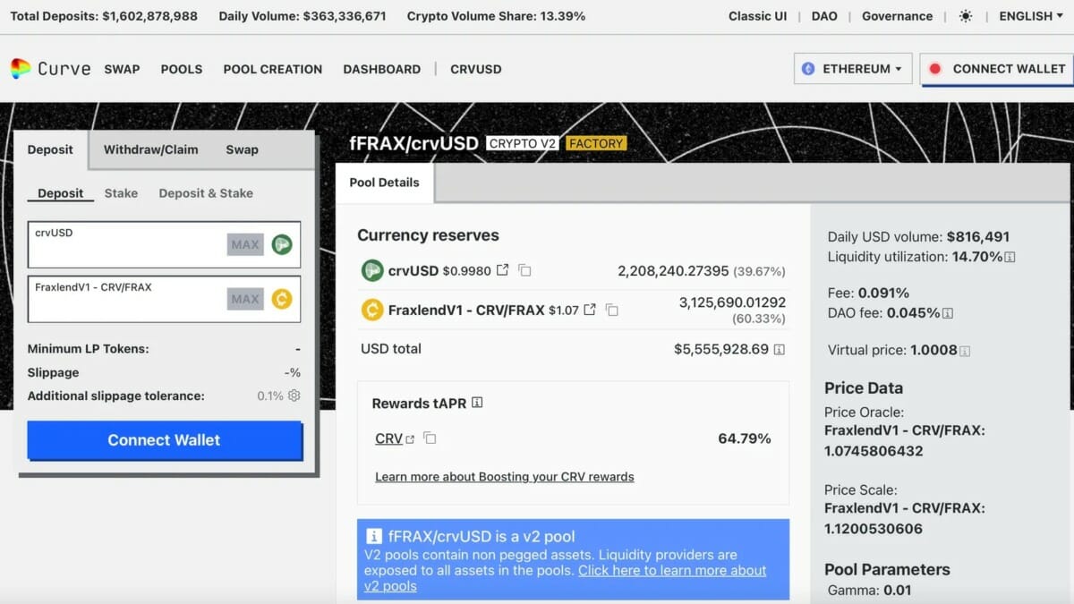Screen dimensions: 1074x604
Task: Toggle the sun theme switcher icon
Action: (965, 16)
